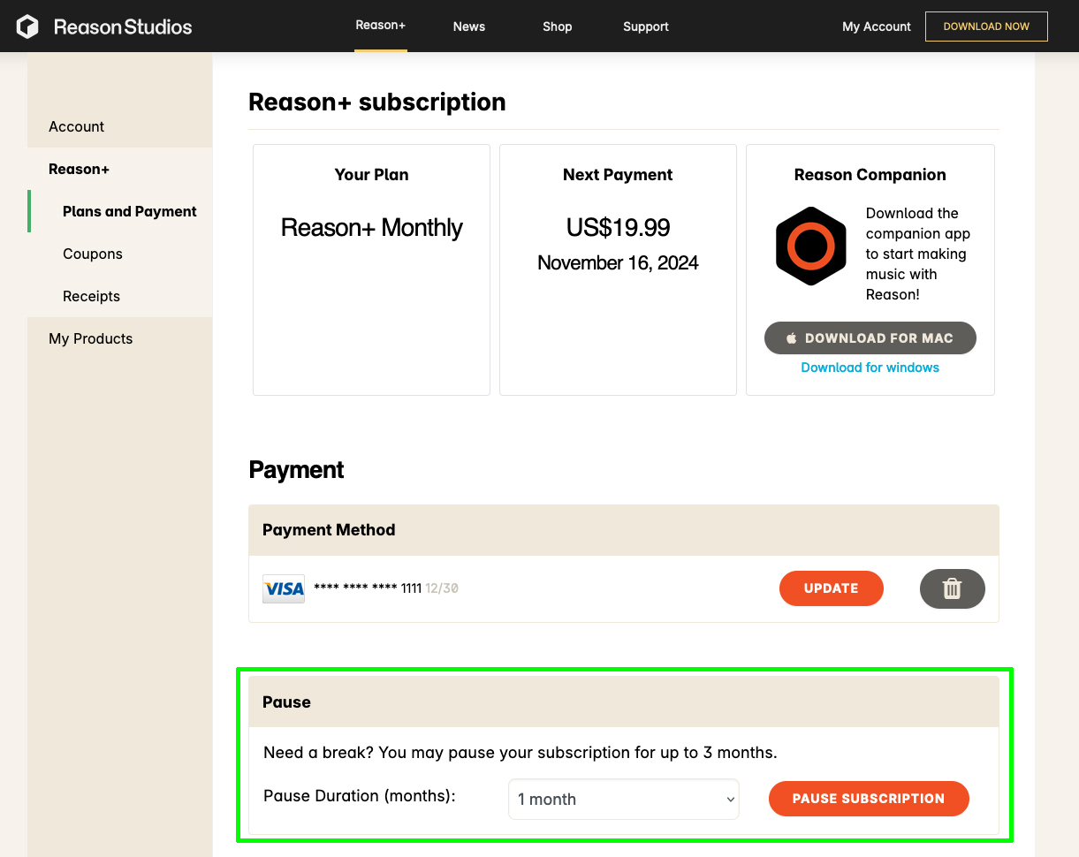Image resolution: width=1079 pixels, height=857 pixels.
Task: Click Update payment method button
Action: click(832, 588)
